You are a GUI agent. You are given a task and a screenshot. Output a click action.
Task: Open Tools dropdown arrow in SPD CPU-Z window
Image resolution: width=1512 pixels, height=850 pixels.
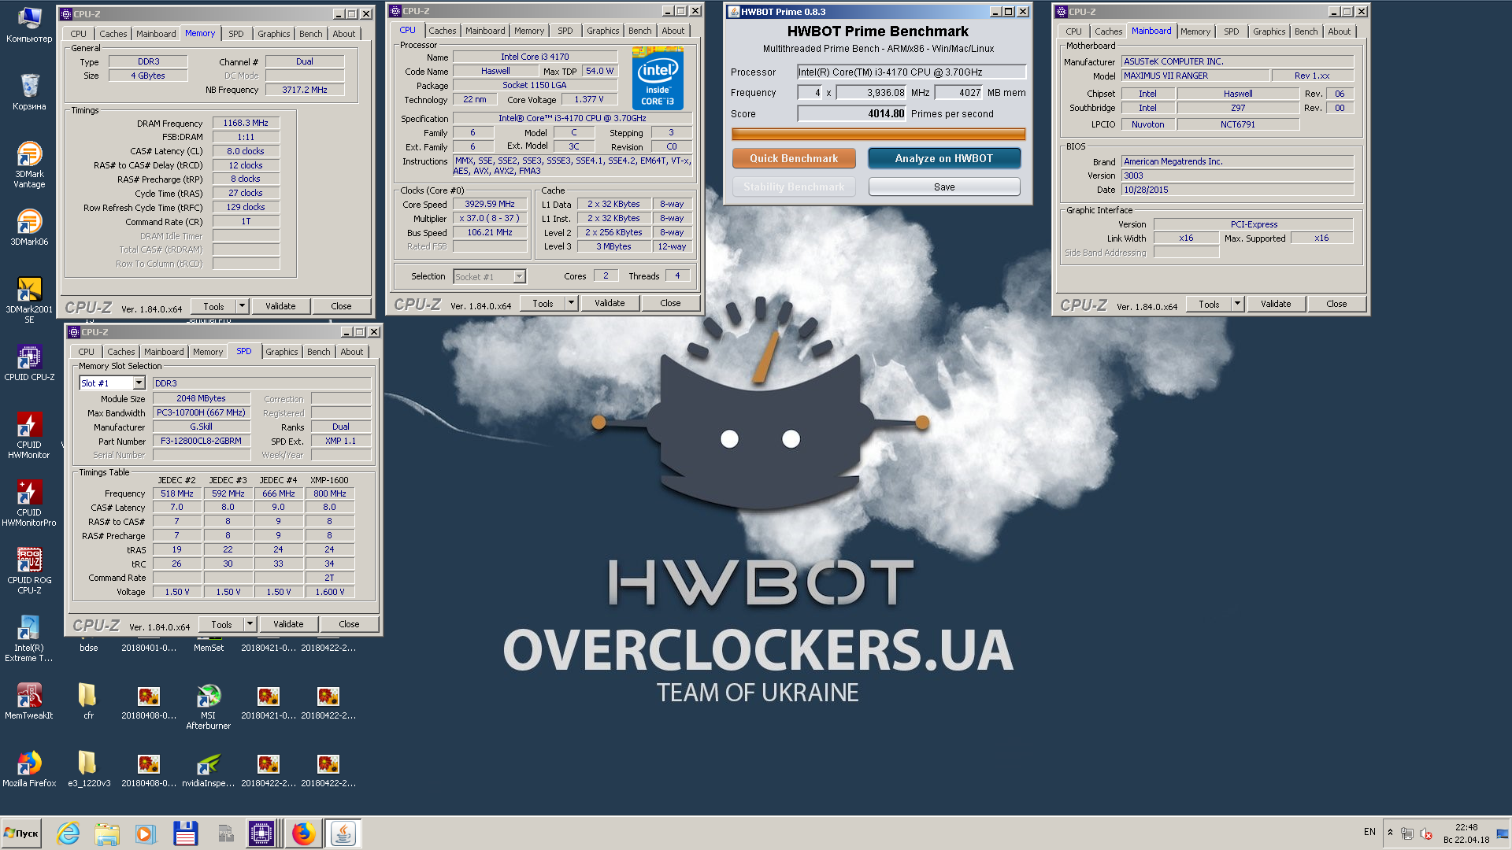(250, 624)
